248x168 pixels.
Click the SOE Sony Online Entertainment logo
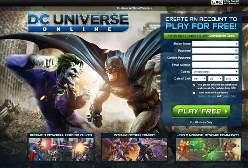click(225, 2)
